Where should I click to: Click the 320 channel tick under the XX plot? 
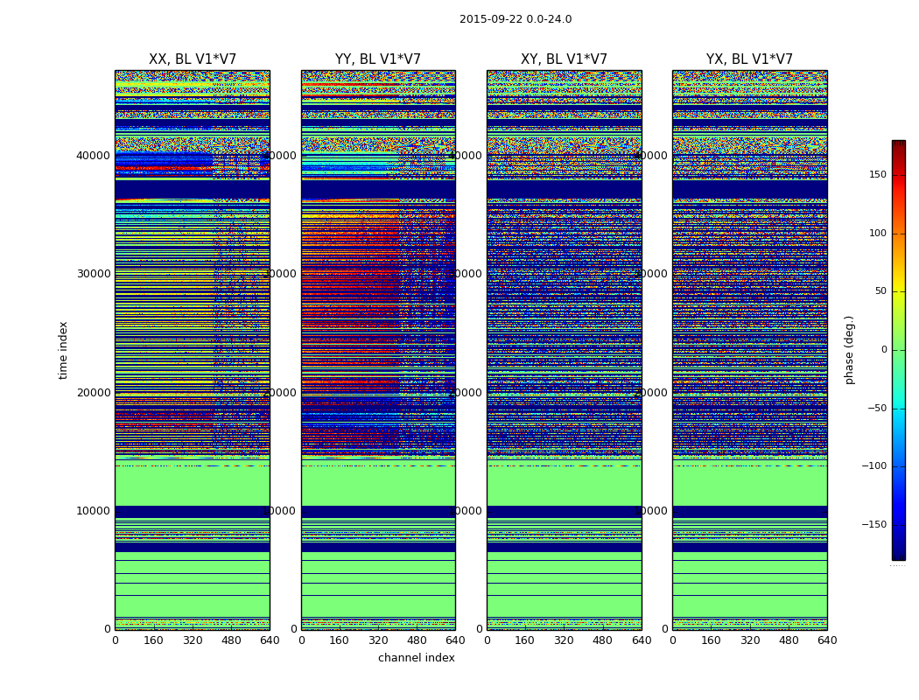(193, 640)
